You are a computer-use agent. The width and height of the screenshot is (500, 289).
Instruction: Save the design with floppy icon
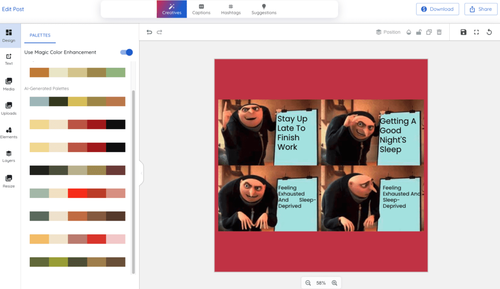pyautogui.click(x=463, y=32)
